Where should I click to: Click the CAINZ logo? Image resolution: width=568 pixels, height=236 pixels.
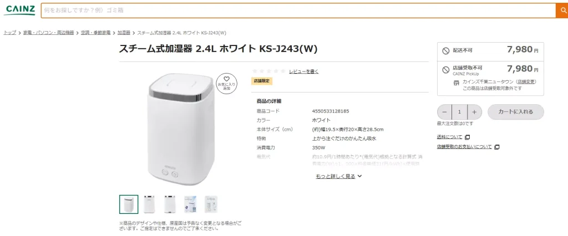click(x=19, y=11)
